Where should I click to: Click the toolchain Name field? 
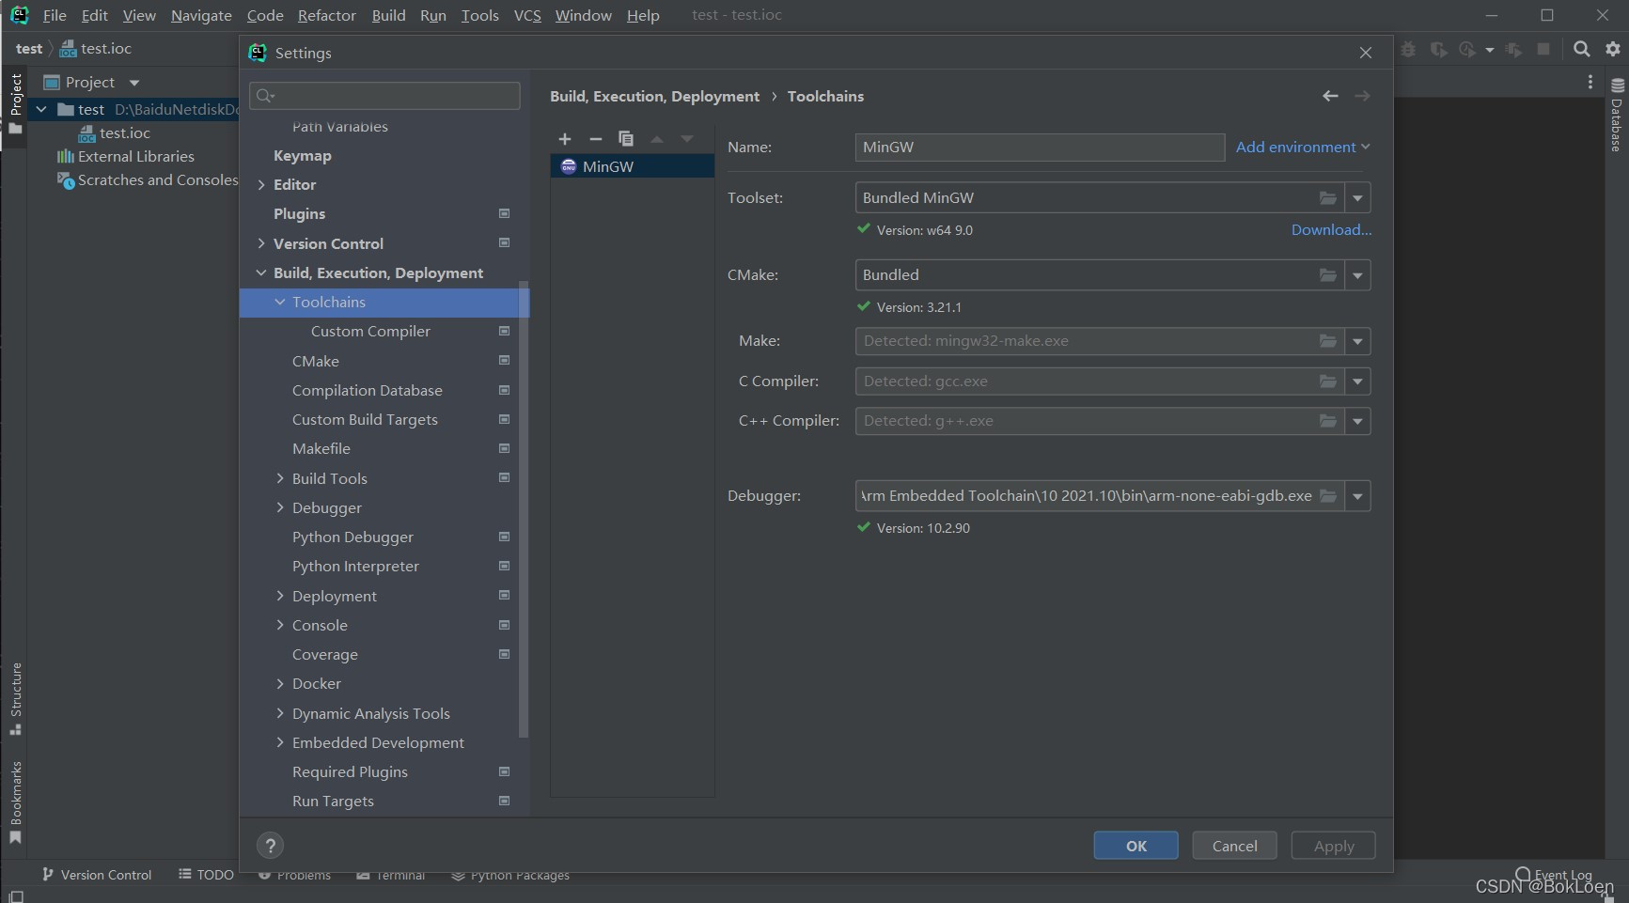pos(1040,147)
